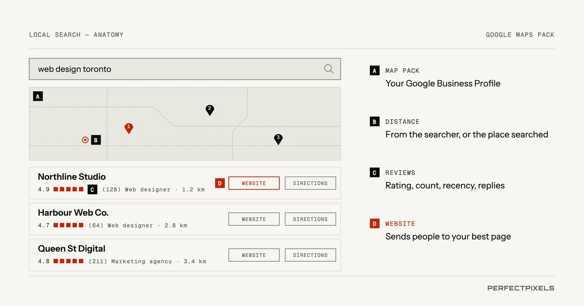The image size is (584, 306).
Task: Click the C badge beside REVIEWS legend
Action: point(374,172)
